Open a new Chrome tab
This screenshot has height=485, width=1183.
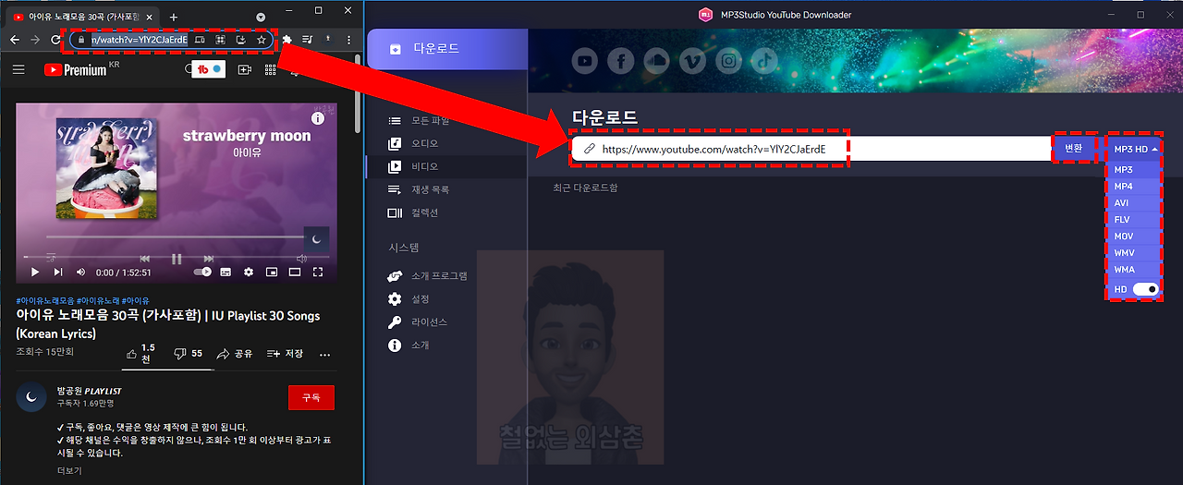click(x=174, y=17)
